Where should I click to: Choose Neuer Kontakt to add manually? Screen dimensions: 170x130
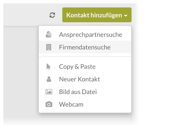(85, 79)
